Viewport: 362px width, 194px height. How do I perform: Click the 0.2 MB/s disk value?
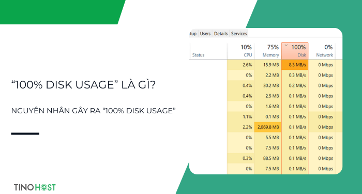pos(297,86)
